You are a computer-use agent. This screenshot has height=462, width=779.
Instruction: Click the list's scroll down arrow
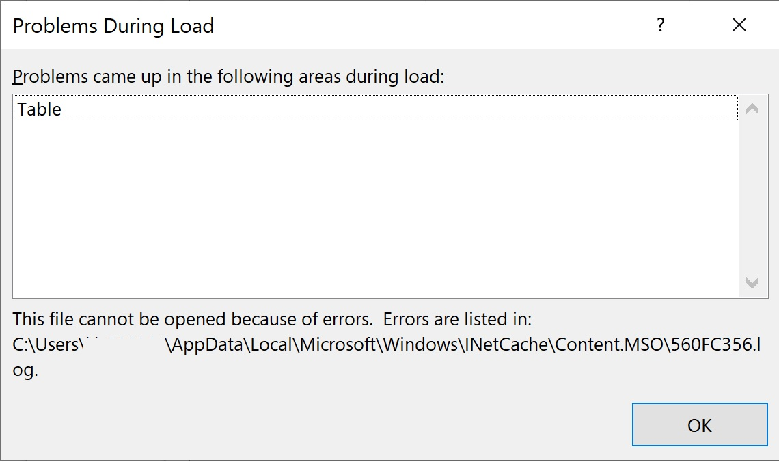pos(752,283)
